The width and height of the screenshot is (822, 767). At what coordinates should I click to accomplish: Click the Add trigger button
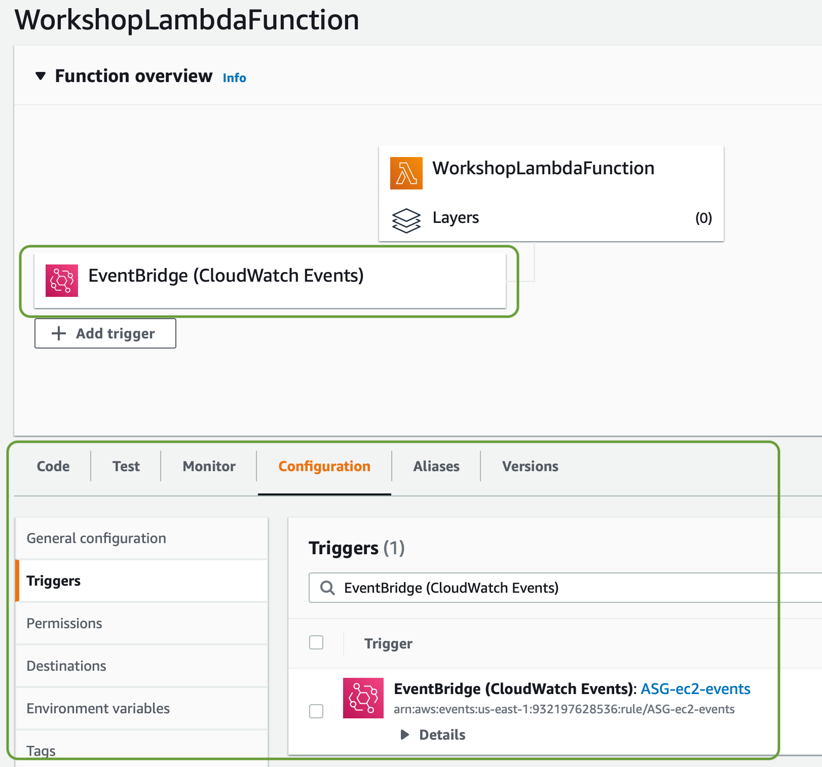(105, 333)
